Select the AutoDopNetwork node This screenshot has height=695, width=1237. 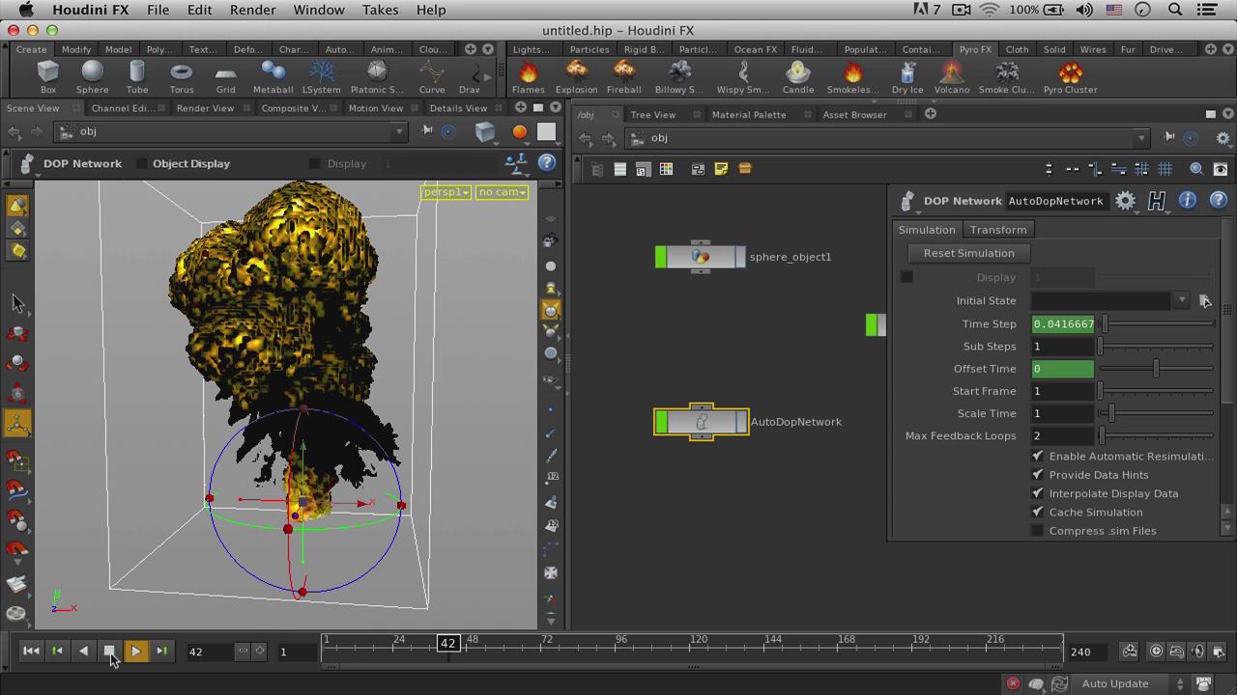[x=702, y=422]
